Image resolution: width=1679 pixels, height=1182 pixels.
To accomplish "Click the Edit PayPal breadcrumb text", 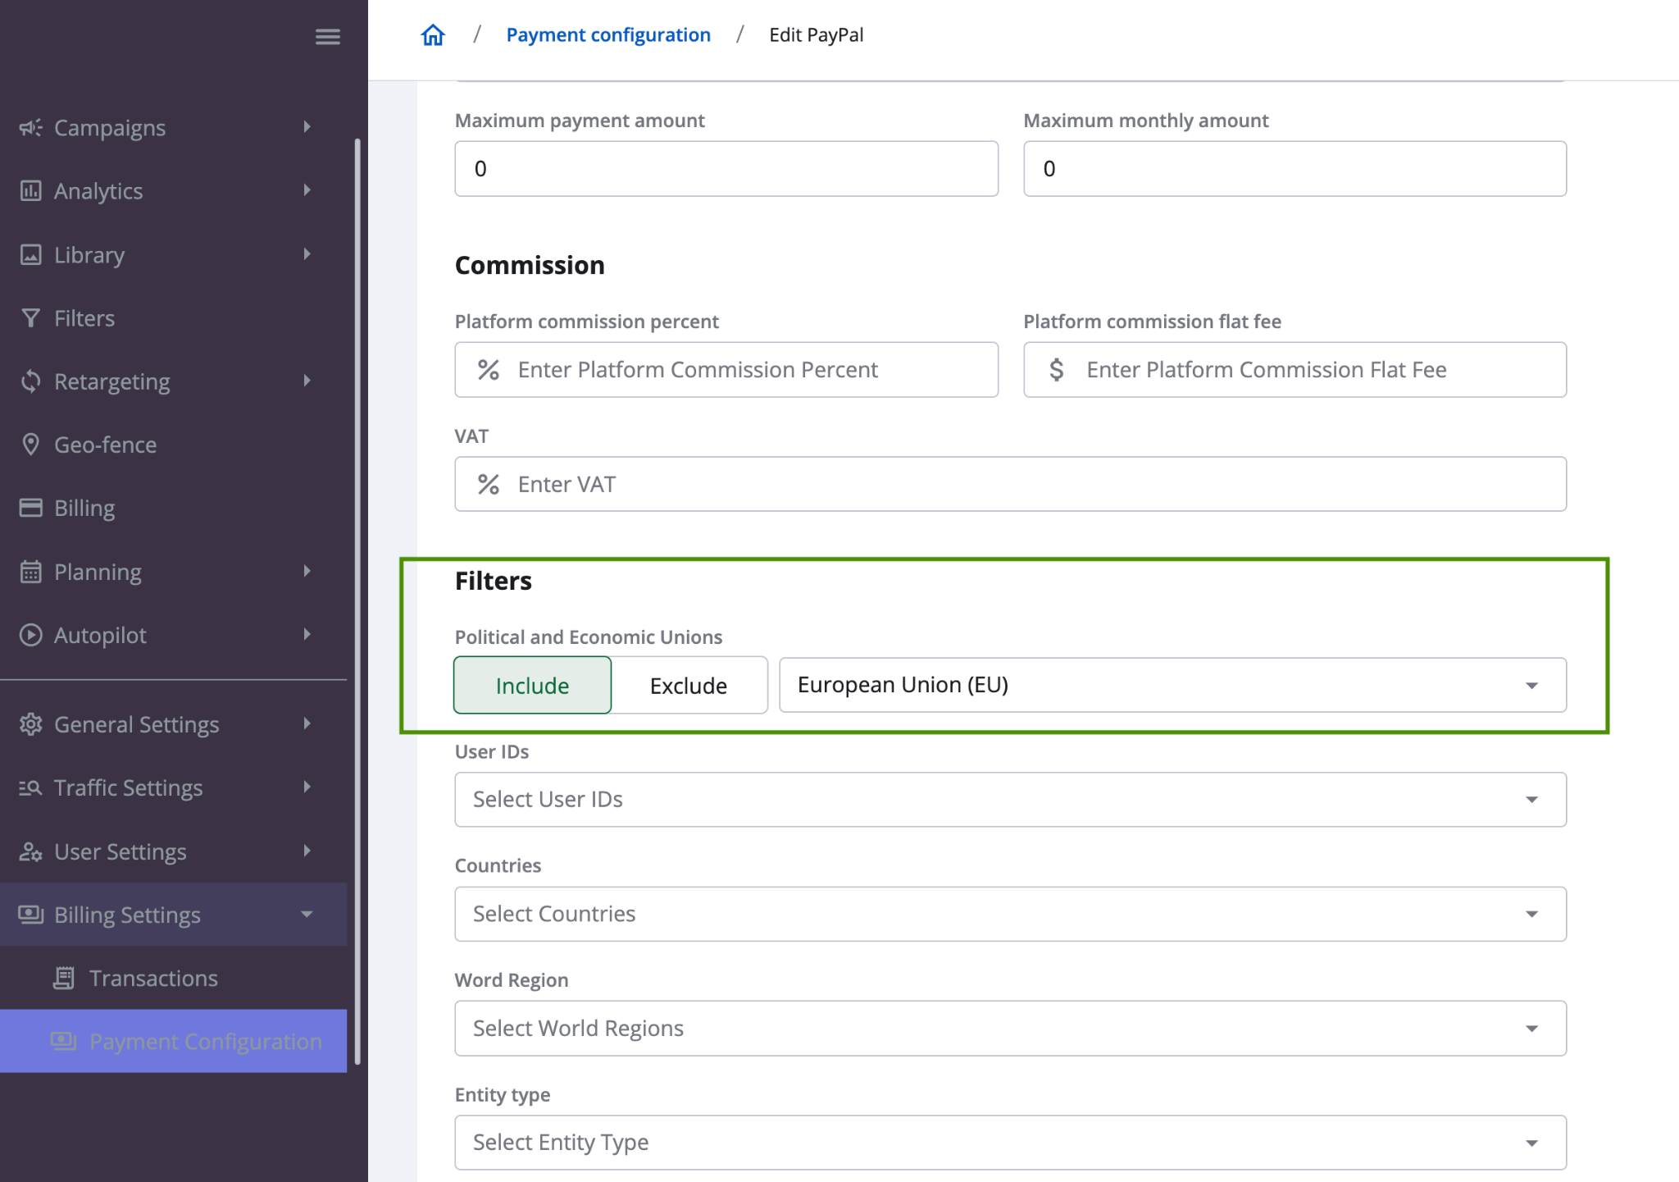I will (816, 35).
